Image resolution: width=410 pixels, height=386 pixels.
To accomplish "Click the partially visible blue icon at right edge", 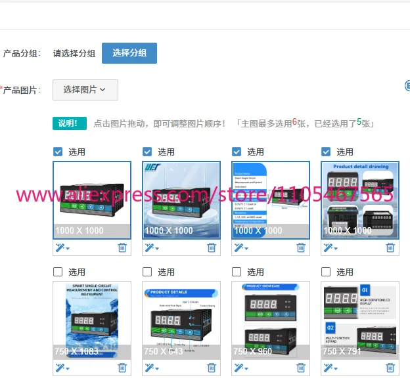I will (x=407, y=85).
